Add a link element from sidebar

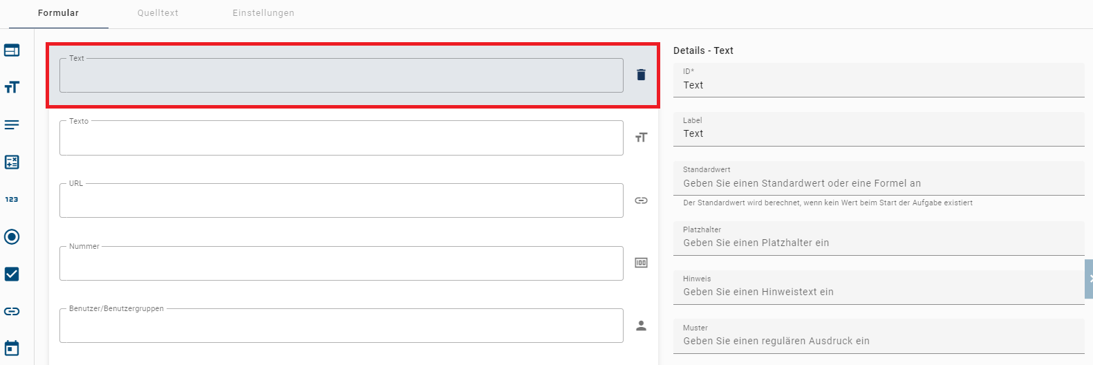[x=12, y=311]
